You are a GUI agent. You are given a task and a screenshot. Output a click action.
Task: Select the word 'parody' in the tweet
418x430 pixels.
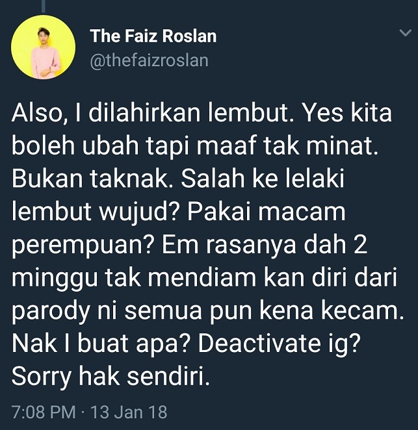tap(51, 312)
